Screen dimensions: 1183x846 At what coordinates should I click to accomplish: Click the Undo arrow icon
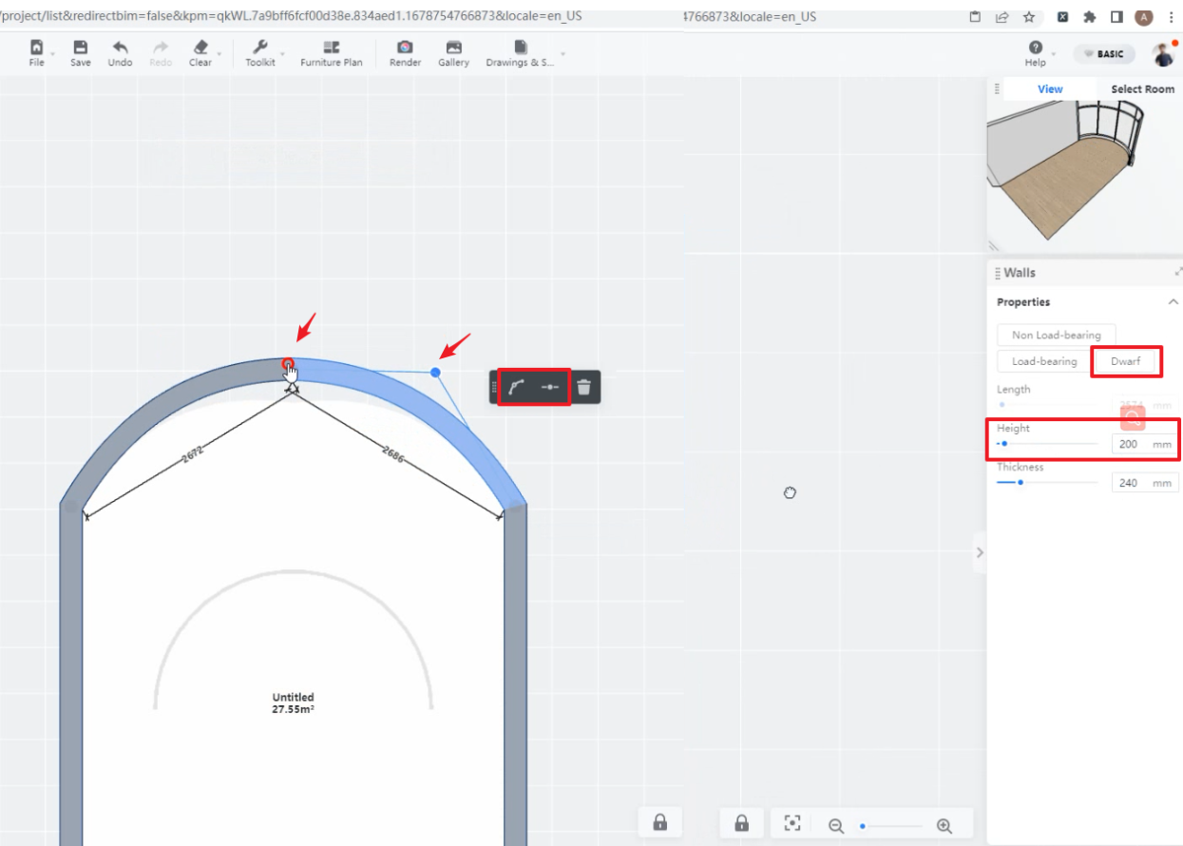point(121,48)
